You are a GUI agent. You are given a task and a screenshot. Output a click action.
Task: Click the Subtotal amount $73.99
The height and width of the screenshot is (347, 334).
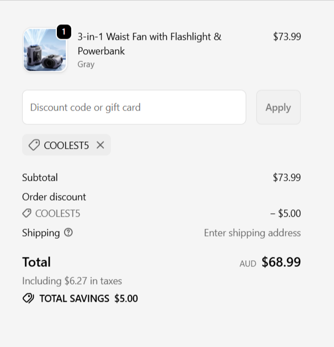(x=287, y=177)
